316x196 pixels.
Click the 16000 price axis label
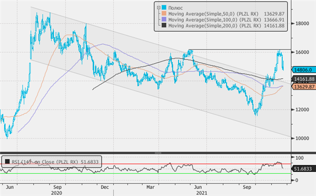coord(302,52)
